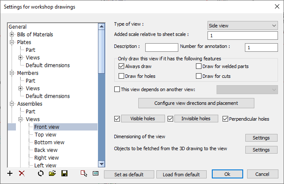
Task: Enable the Draw for holes checkbox
Action: click(x=121, y=76)
